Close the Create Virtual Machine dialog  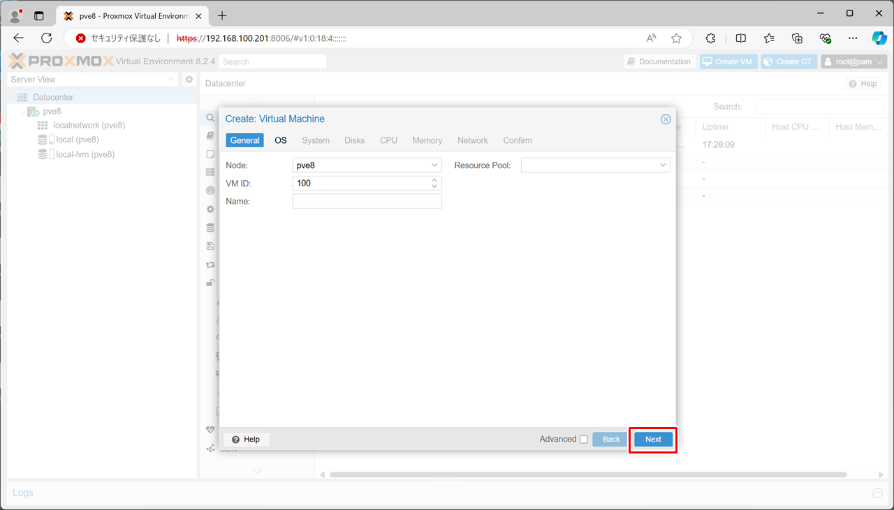pyautogui.click(x=666, y=119)
